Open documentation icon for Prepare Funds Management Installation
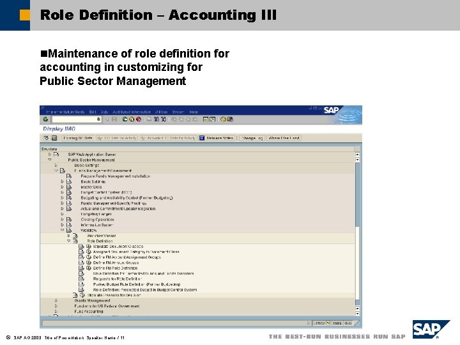 click(69, 176)
